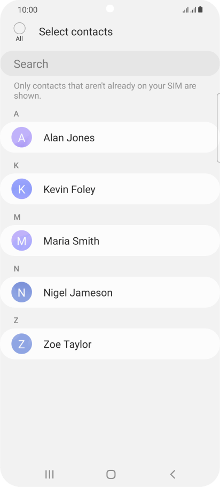Tap the Nigel Jameson avatar icon

coord(21,292)
